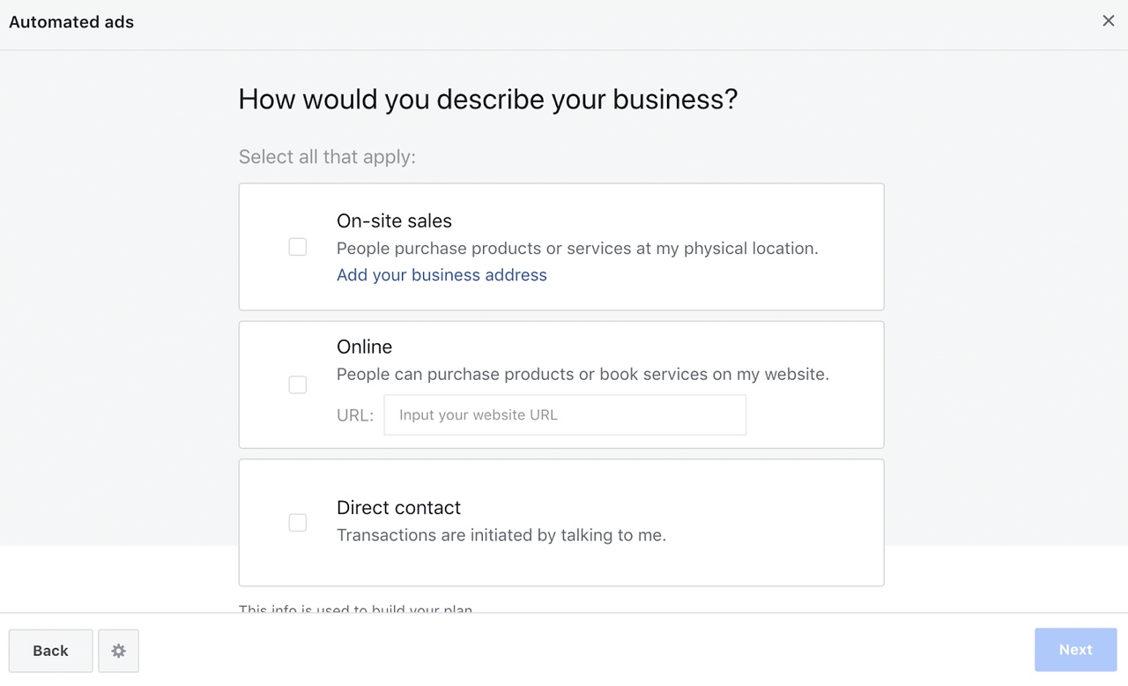Select the On-site sales option title
The image size is (1128, 686).
394,221
